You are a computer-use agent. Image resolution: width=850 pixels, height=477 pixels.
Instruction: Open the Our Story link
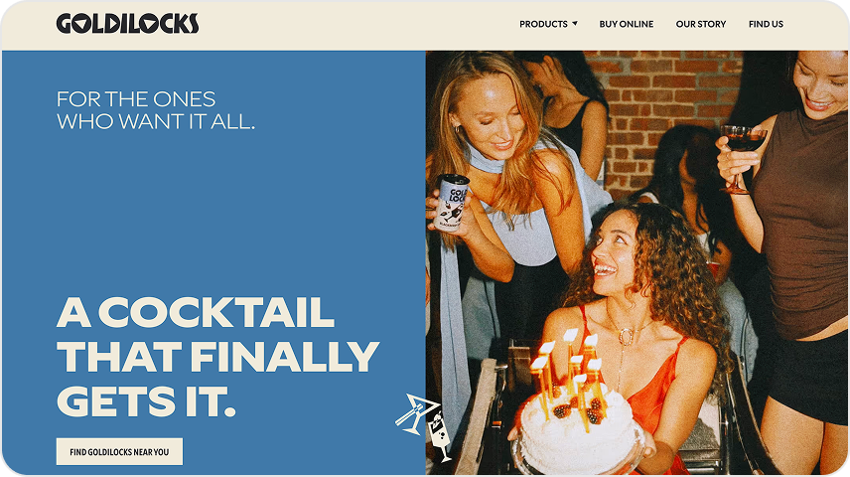coord(700,24)
